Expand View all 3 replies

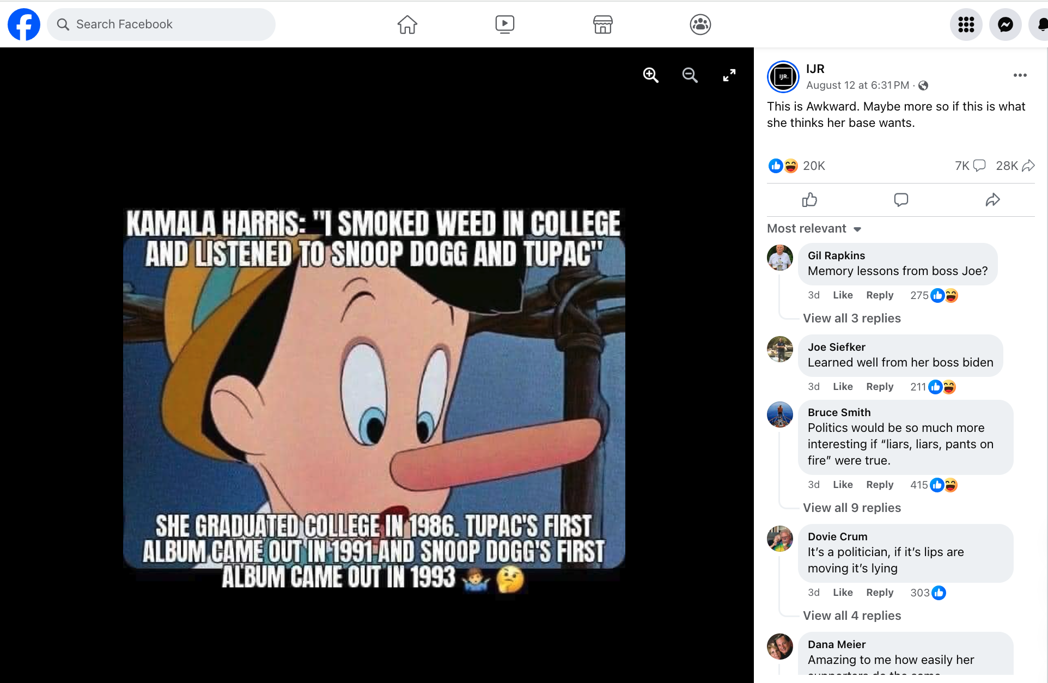tap(852, 318)
